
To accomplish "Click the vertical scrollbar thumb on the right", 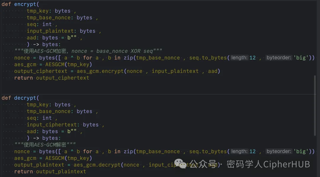I will 315,105.
